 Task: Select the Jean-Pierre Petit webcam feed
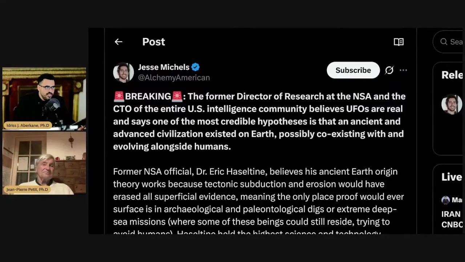44,159
